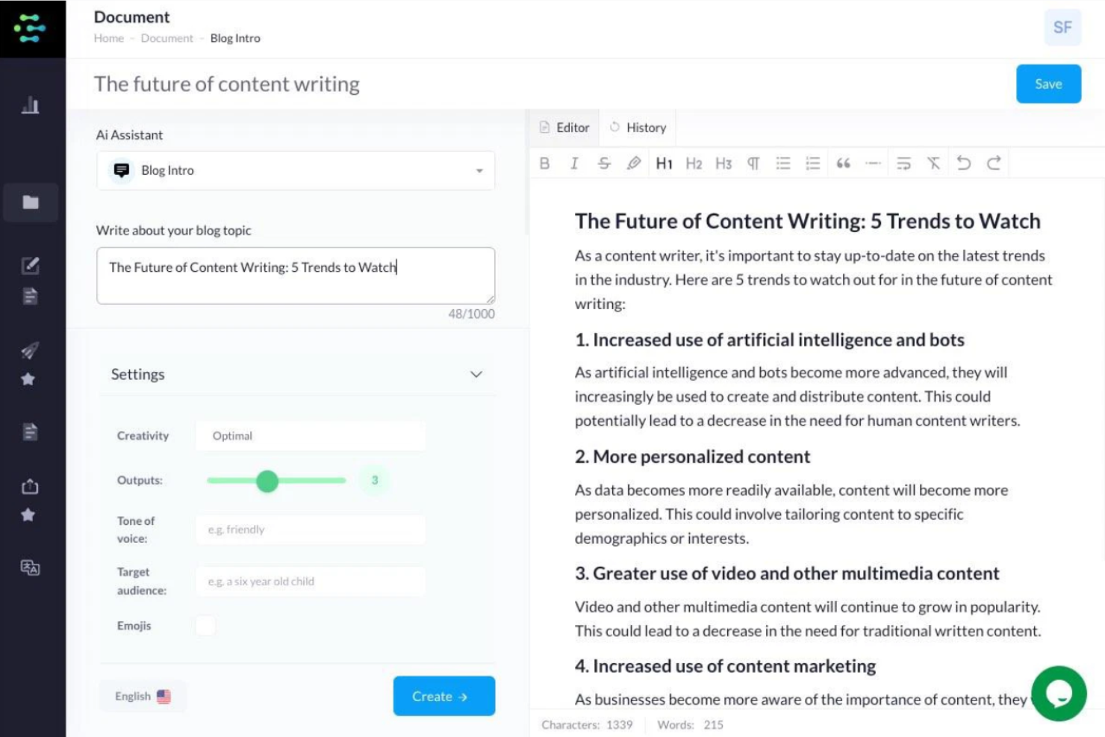Insert a blockquote using the toolbar
This screenshot has width=1105, height=737.
pos(843,163)
